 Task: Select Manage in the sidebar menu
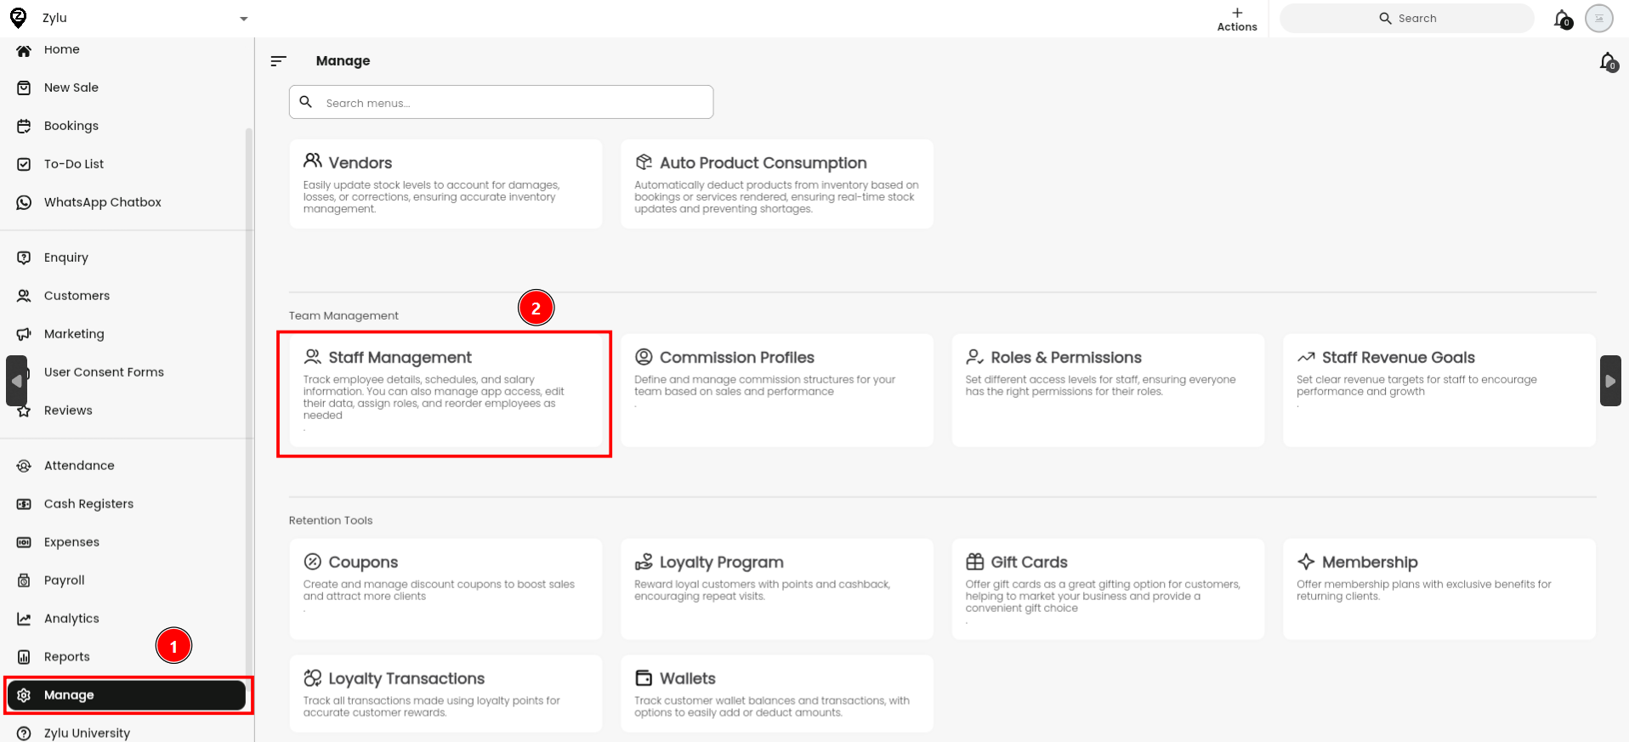coord(126,695)
